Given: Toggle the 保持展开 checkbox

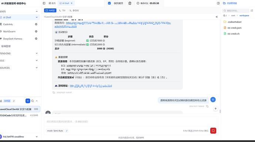Looking at the screenshot, I should tap(109, 3).
